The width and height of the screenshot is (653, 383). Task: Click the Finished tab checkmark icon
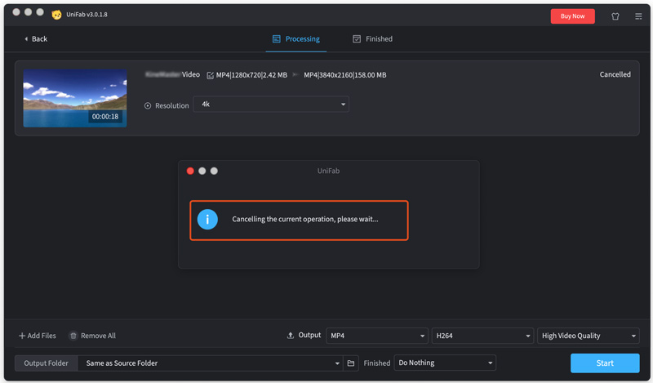(357, 38)
